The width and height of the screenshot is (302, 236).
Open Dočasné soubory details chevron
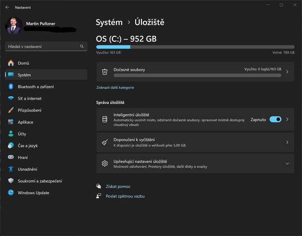[287, 72]
